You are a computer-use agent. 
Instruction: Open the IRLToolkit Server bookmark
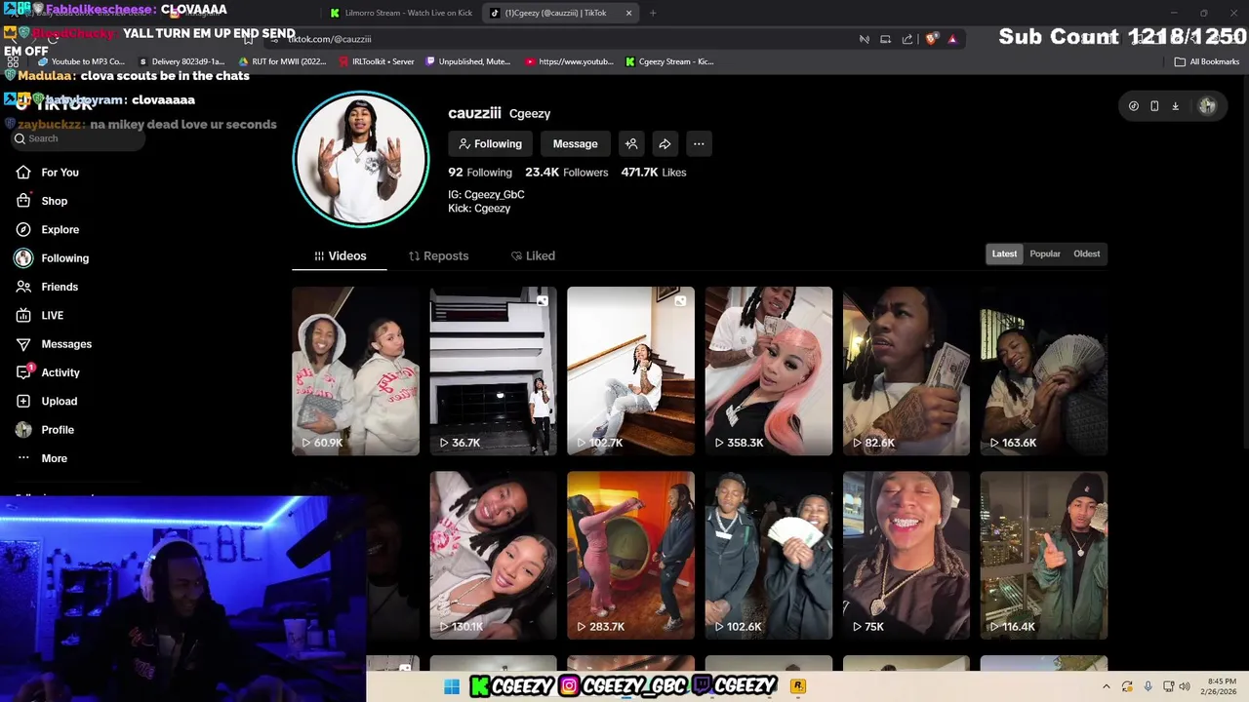pyautogui.click(x=377, y=61)
